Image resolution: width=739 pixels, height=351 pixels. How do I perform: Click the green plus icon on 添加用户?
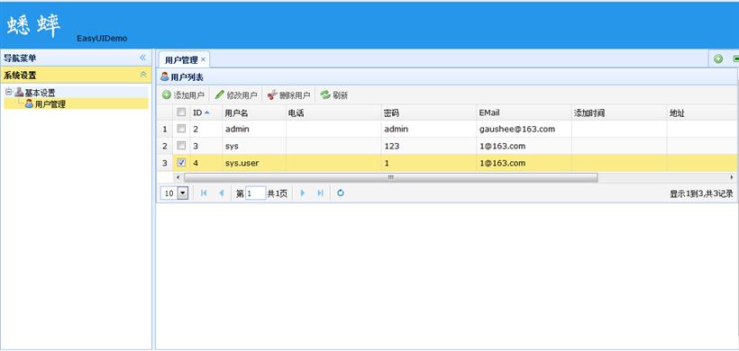167,95
